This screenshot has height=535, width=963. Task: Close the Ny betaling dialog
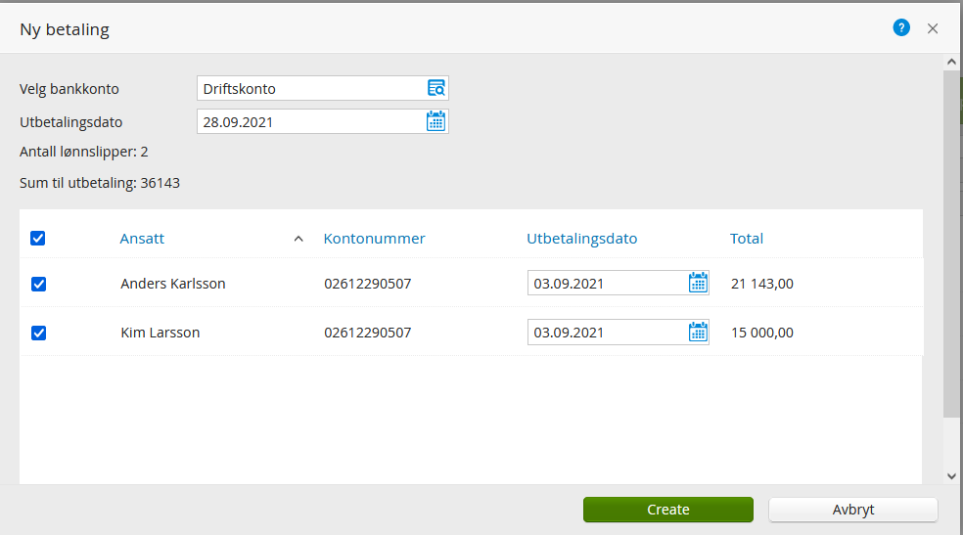(x=933, y=28)
